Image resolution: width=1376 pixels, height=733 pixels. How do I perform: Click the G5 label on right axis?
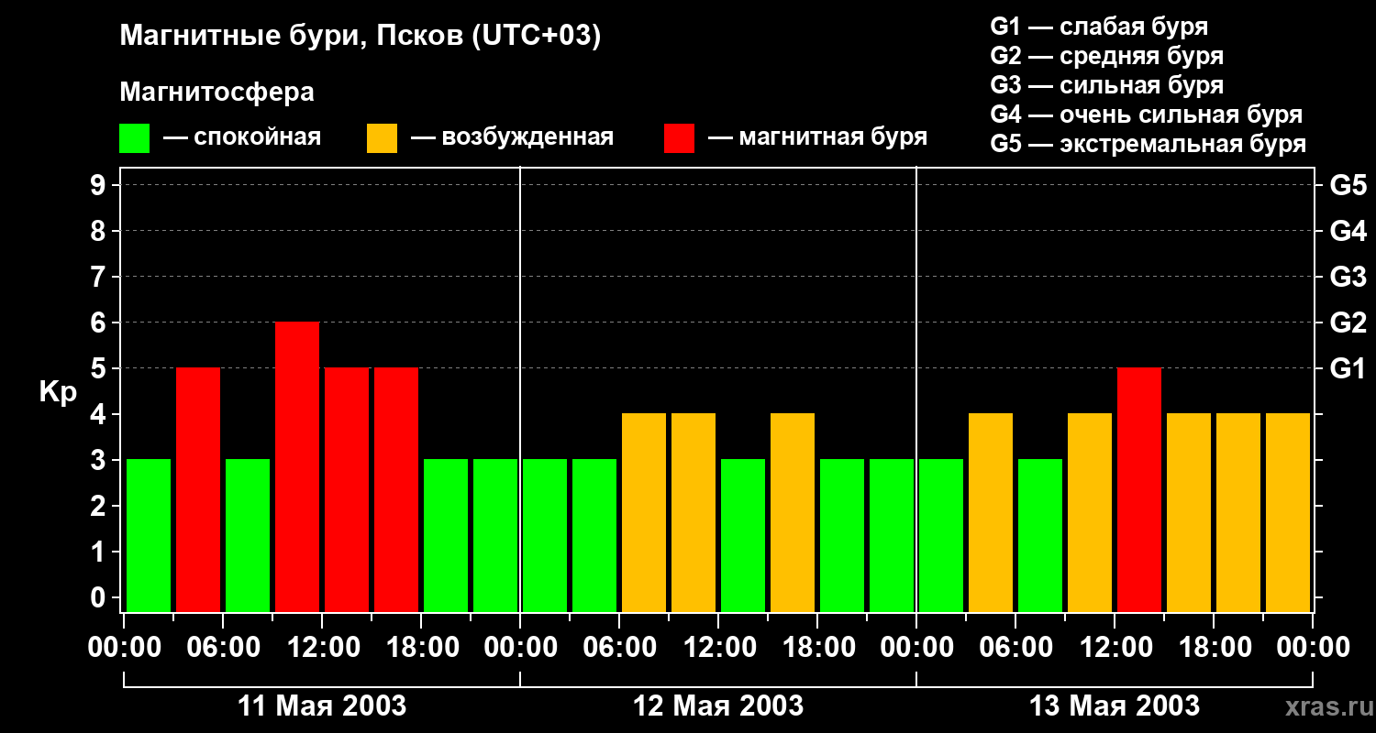point(1348,186)
